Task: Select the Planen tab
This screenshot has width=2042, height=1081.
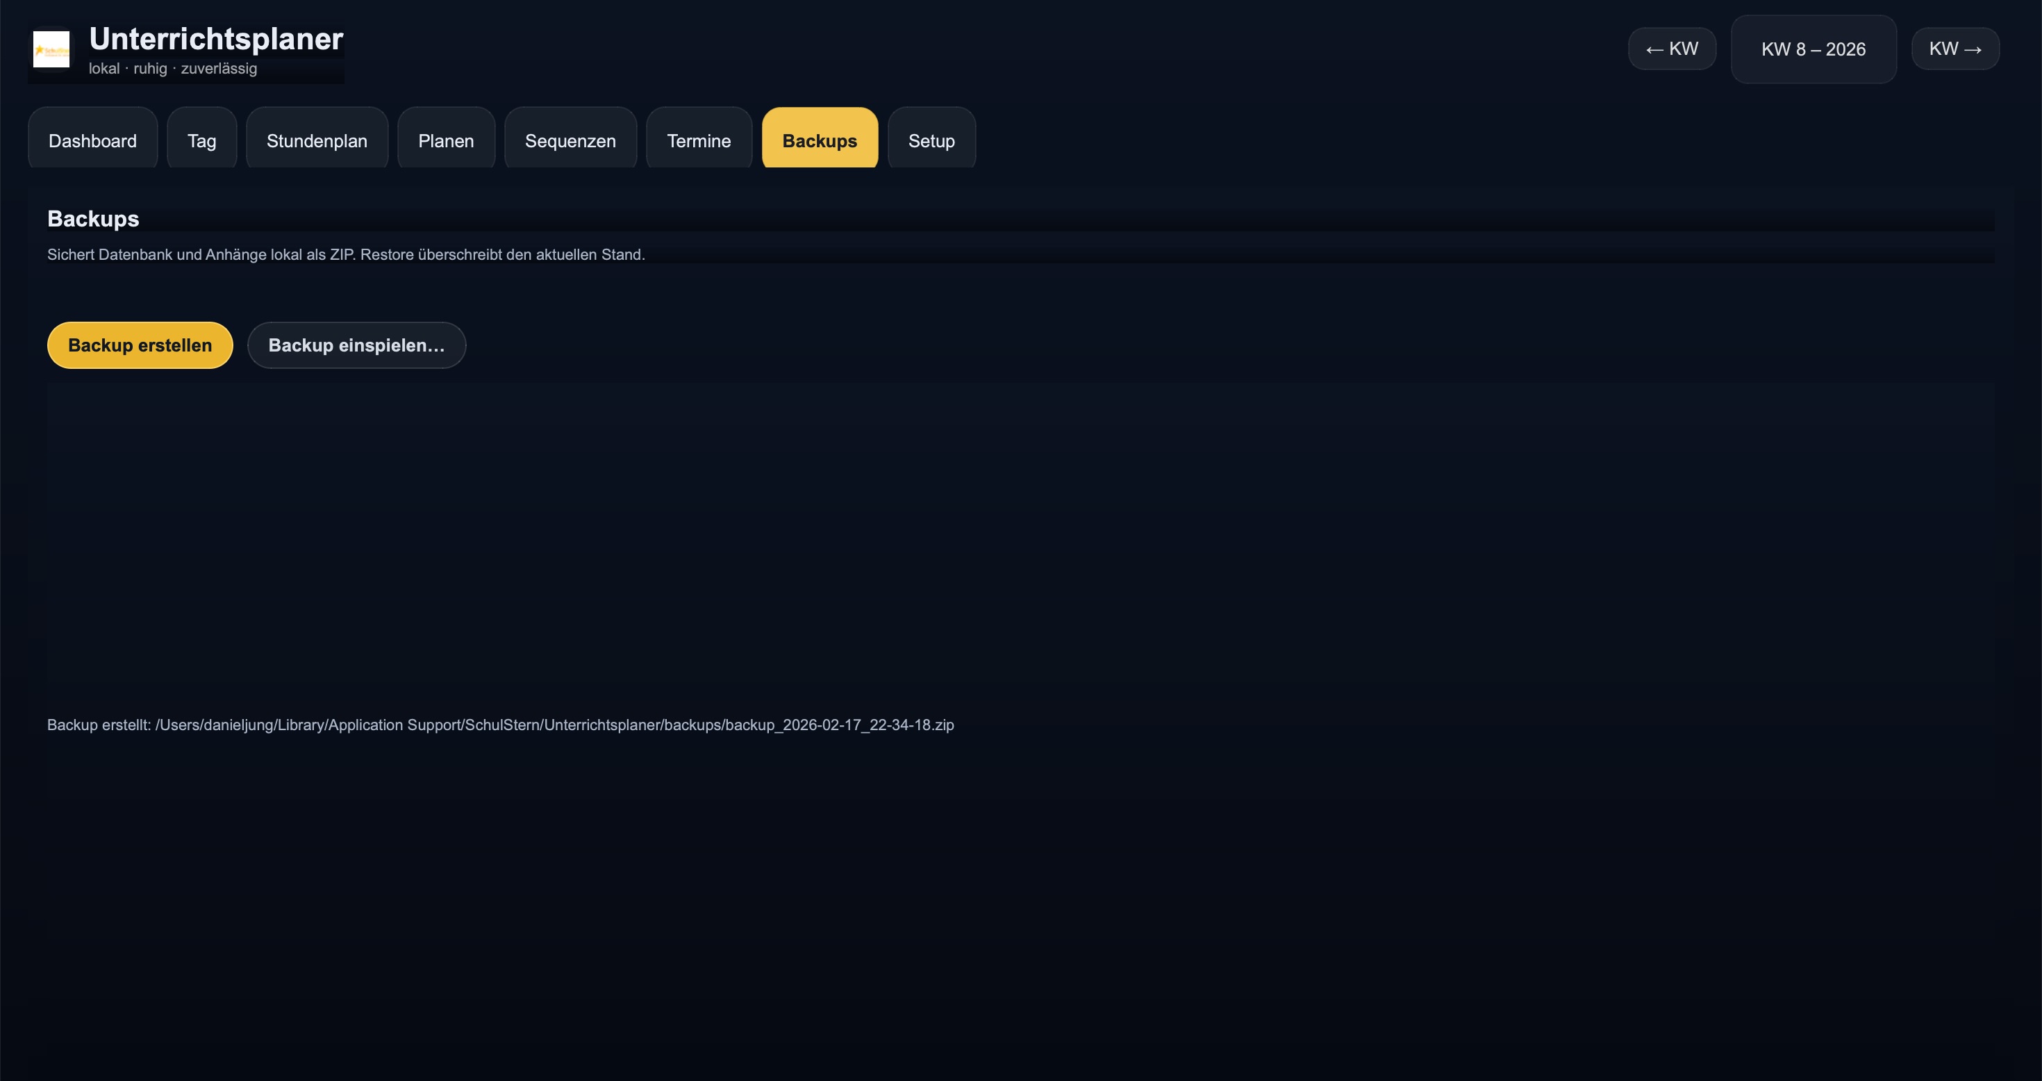Action: click(445, 140)
